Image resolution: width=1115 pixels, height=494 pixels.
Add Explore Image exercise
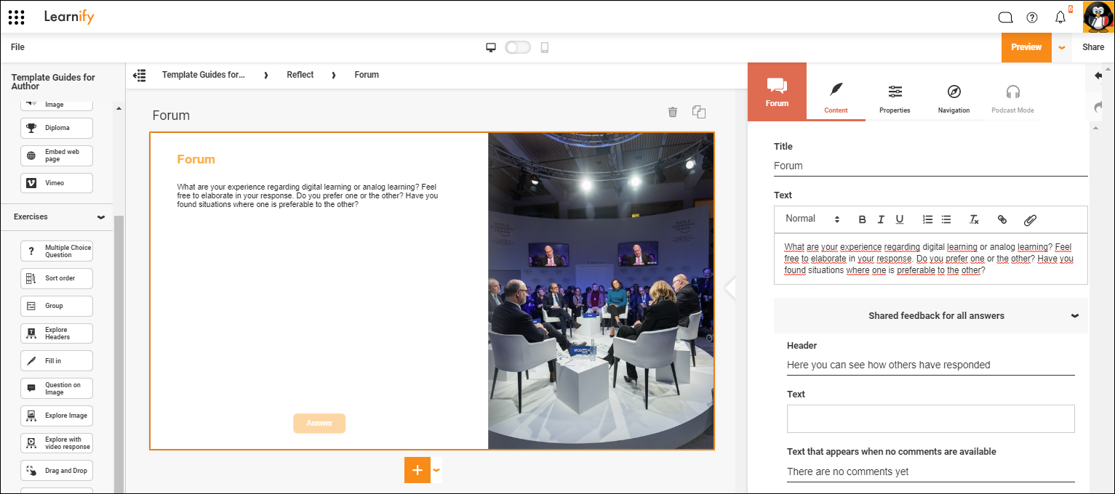coord(57,416)
